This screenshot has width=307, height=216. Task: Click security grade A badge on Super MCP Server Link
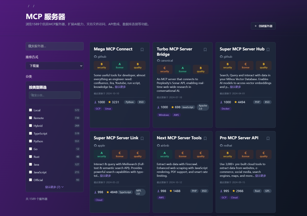tap(101, 155)
